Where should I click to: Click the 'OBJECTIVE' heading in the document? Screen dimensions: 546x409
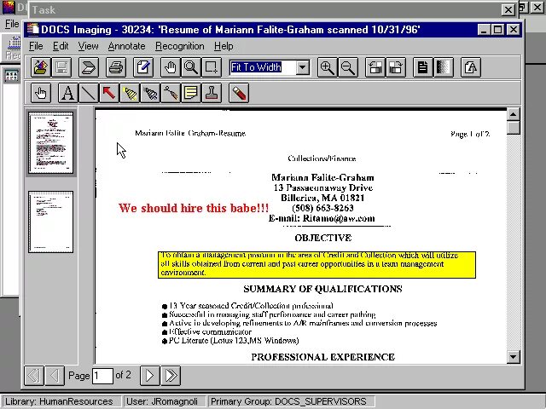point(323,238)
